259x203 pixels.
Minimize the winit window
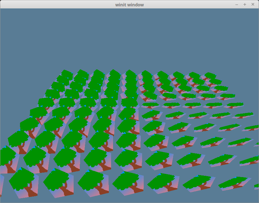coord(237,5)
